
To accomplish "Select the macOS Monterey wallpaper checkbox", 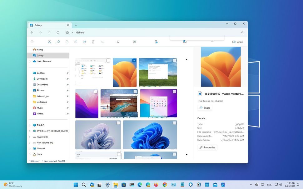I will pos(96,92).
